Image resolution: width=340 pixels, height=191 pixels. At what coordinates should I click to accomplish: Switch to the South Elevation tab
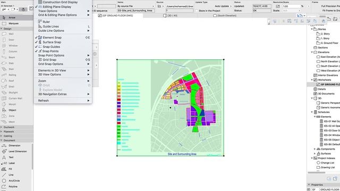pos(225,15)
